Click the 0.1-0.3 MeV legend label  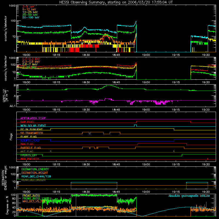31,59
